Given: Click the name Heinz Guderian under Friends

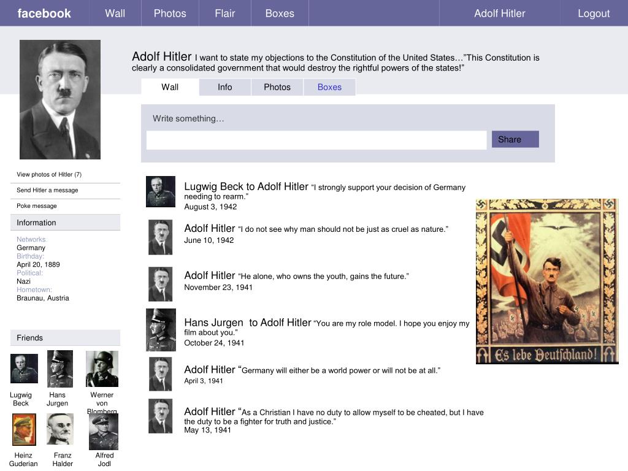Looking at the screenshot, I should click(x=23, y=459).
